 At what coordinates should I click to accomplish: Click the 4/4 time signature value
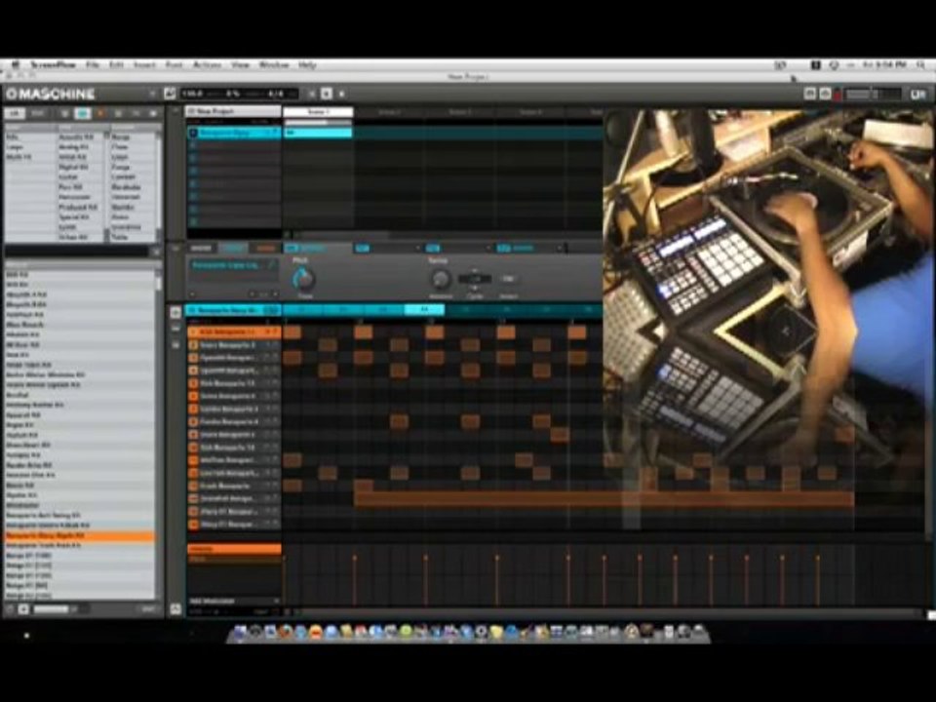276,94
